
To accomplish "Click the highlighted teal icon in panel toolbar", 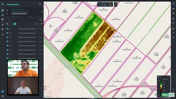I will [x=15, y=24].
